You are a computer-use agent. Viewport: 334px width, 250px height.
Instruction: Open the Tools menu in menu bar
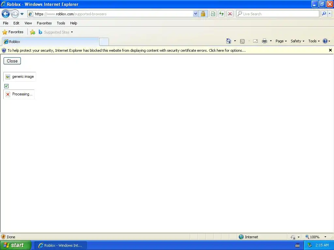pos(61,23)
